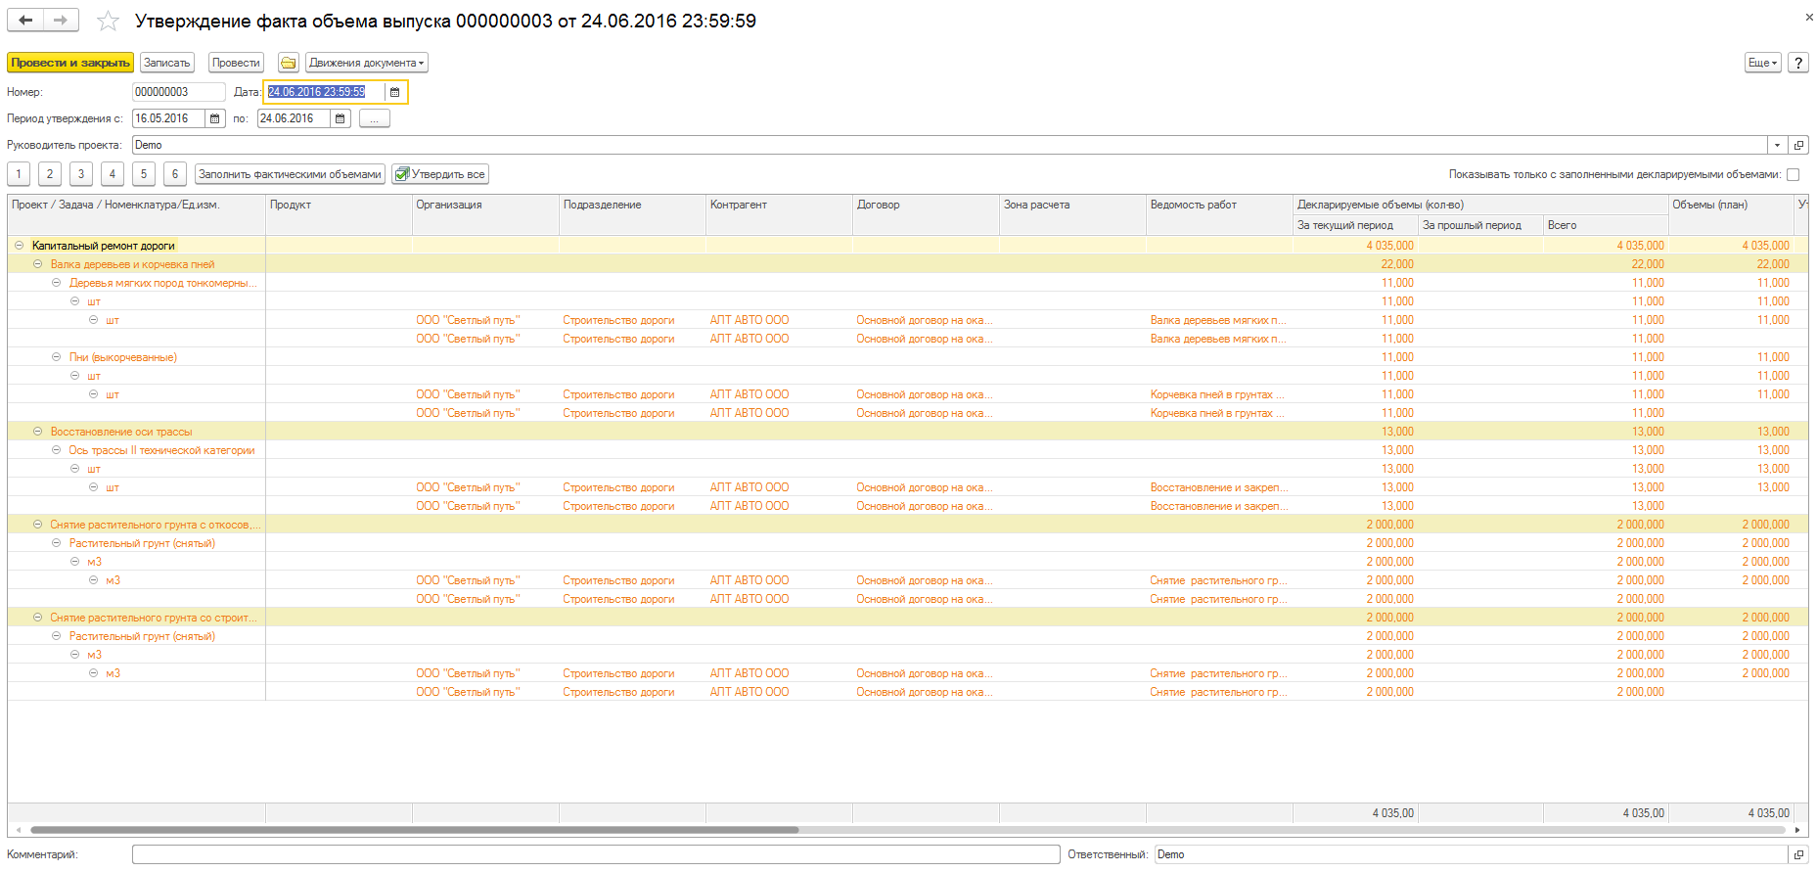
Task: Select the first Восстановление и закреп... cell
Action: pyautogui.click(x=1218, y=487)
